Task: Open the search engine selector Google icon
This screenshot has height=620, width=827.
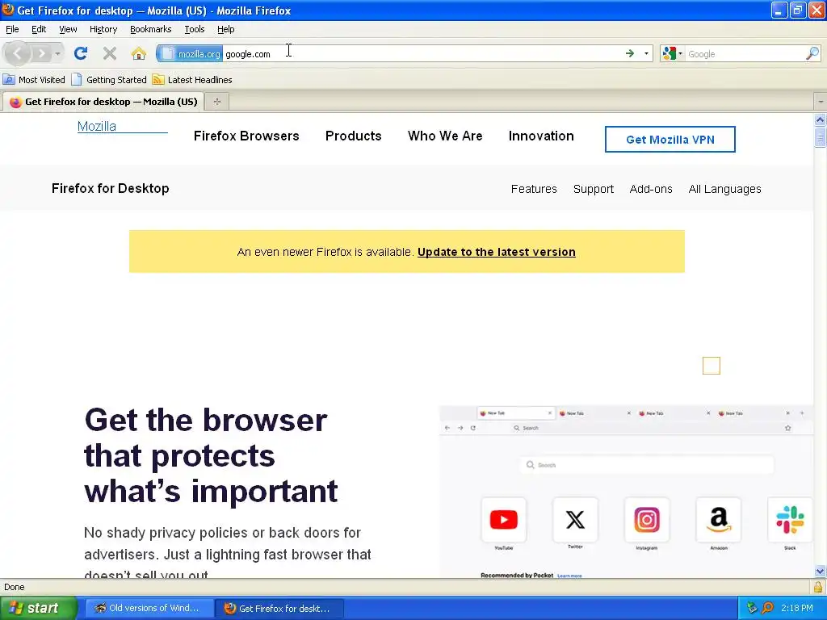Action: coord(672,53)
